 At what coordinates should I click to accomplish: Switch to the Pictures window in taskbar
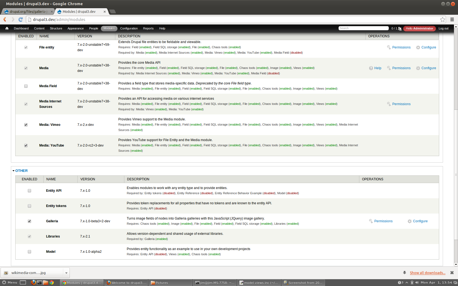click(x=171, y=283)
